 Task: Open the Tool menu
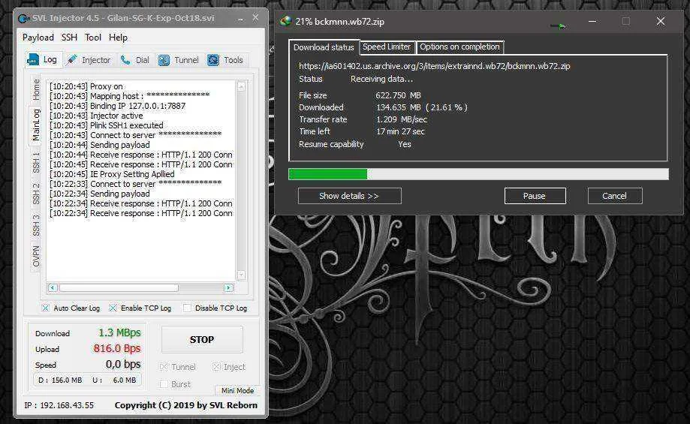tap(93, 38)
